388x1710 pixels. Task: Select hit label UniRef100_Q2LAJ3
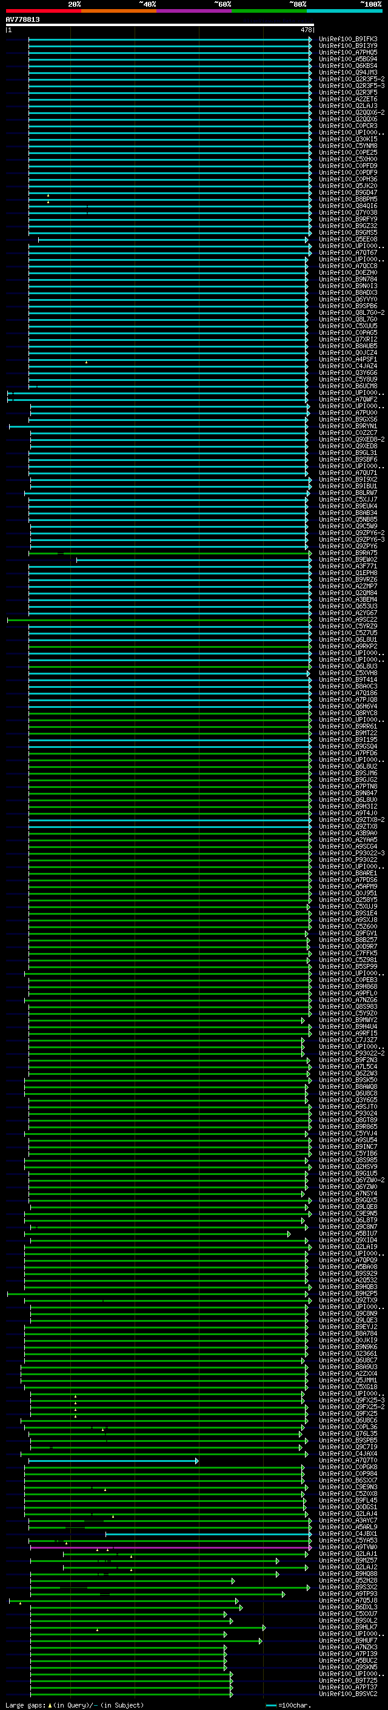coord(347,106)
